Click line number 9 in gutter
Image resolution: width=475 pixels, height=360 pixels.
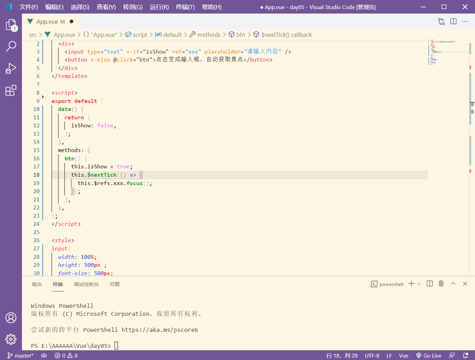coord(38,101)
